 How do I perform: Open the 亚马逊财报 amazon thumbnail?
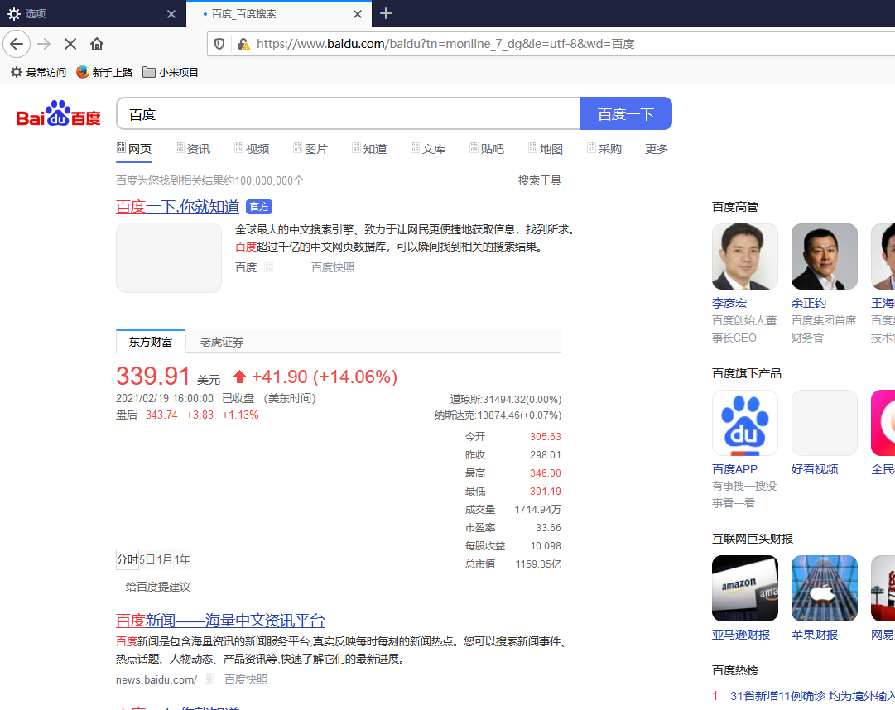(745, 588)
